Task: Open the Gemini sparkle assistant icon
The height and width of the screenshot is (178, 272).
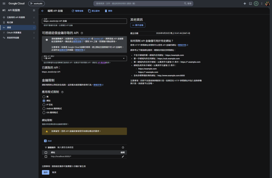Action: (x=245, y=3)
